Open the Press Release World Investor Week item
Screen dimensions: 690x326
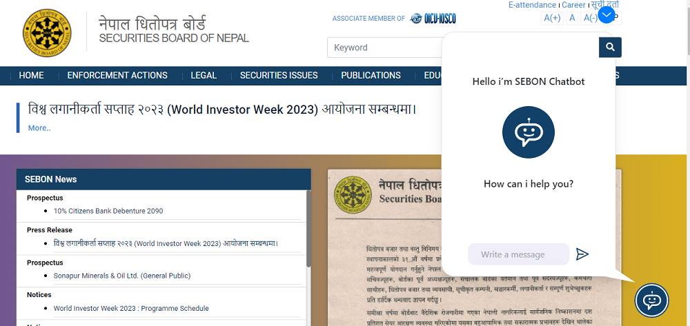tap(166, 243)
